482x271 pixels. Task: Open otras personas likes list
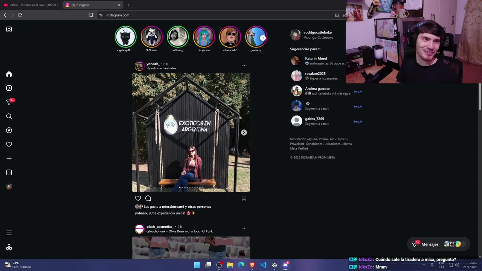tap(199, 207)
